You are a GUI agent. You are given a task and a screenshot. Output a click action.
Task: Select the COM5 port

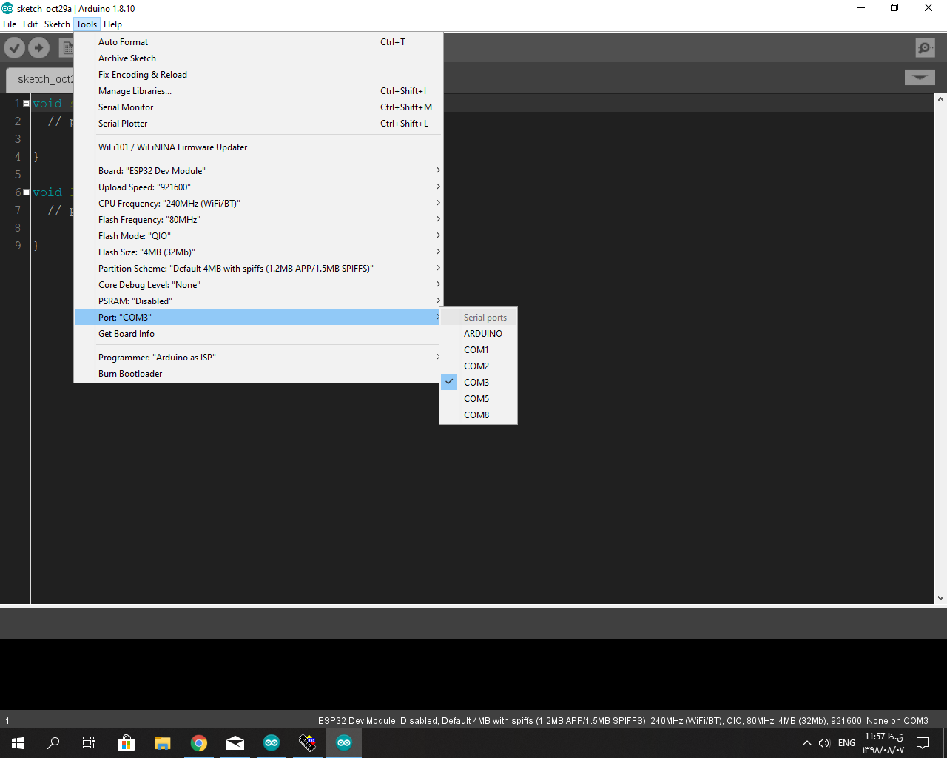tap(478, 399)
